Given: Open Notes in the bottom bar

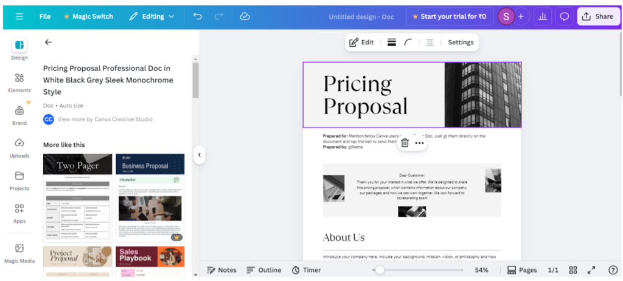Looking at the screenshot, I should 221,270.
